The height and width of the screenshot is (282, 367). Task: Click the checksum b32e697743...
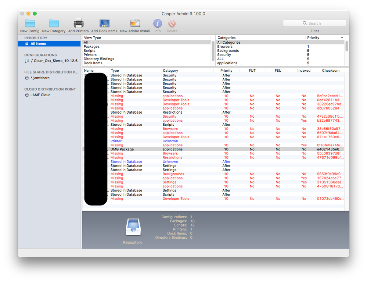pos(330,120)
